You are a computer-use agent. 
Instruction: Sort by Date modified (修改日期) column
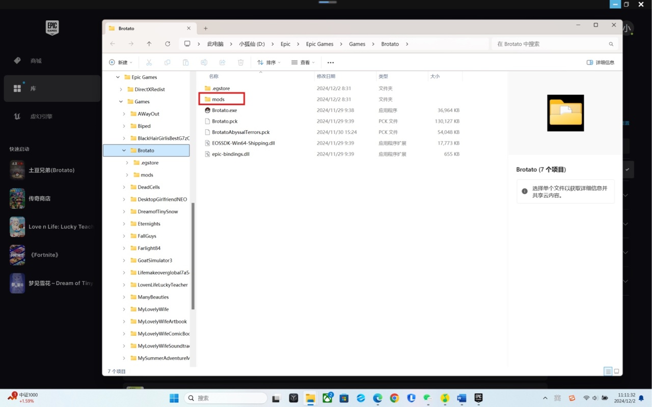pos(326,76)
